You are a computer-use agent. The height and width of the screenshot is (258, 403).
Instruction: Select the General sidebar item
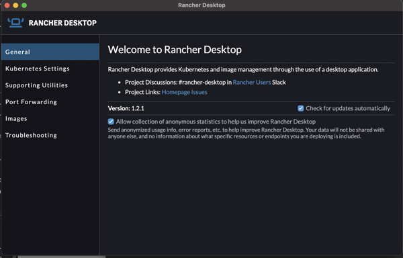click(50, 52)
